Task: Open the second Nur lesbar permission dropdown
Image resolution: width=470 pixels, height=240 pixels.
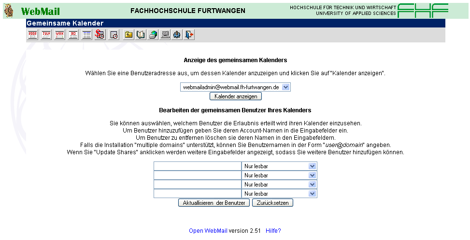Action: tap(279, 175)
